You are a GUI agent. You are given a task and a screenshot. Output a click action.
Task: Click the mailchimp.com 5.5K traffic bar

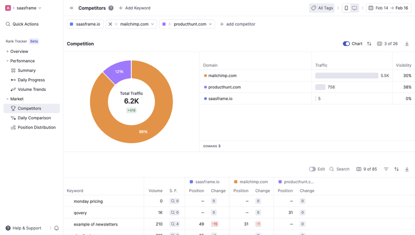point(347,75)
